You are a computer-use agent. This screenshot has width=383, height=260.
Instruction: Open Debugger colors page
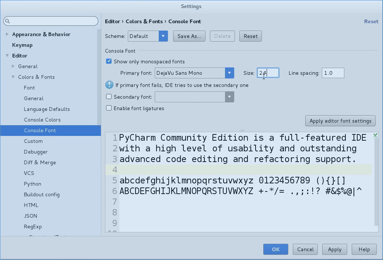click(x=36, y=152)
